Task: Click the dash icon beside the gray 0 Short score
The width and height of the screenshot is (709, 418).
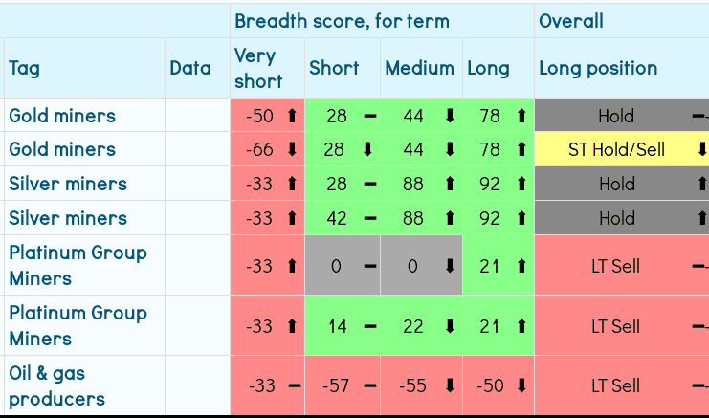Action: [370, 266]
